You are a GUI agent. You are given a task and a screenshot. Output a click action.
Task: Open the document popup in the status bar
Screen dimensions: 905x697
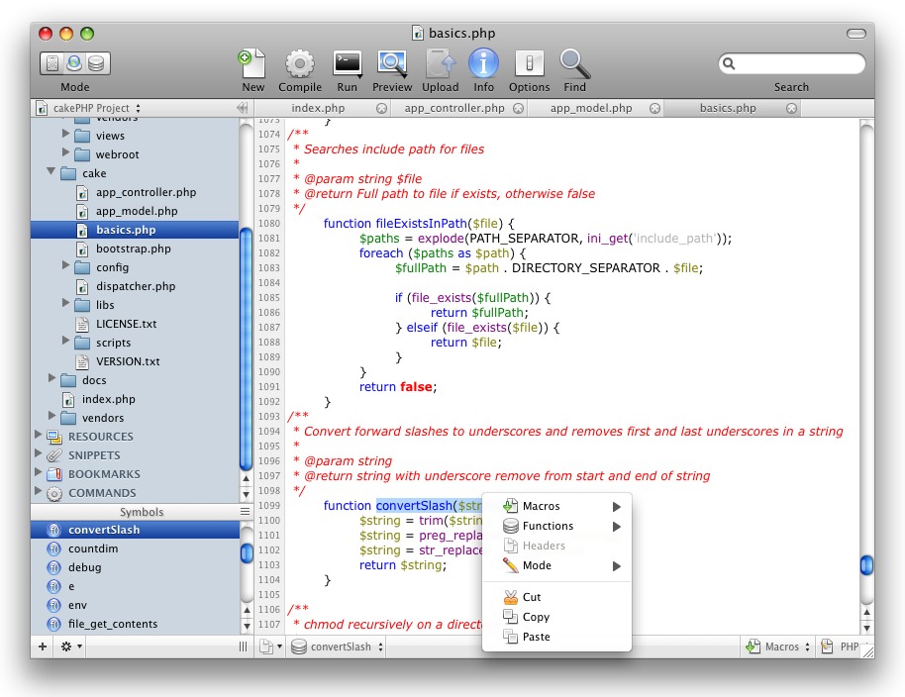[x=270, y=647]
